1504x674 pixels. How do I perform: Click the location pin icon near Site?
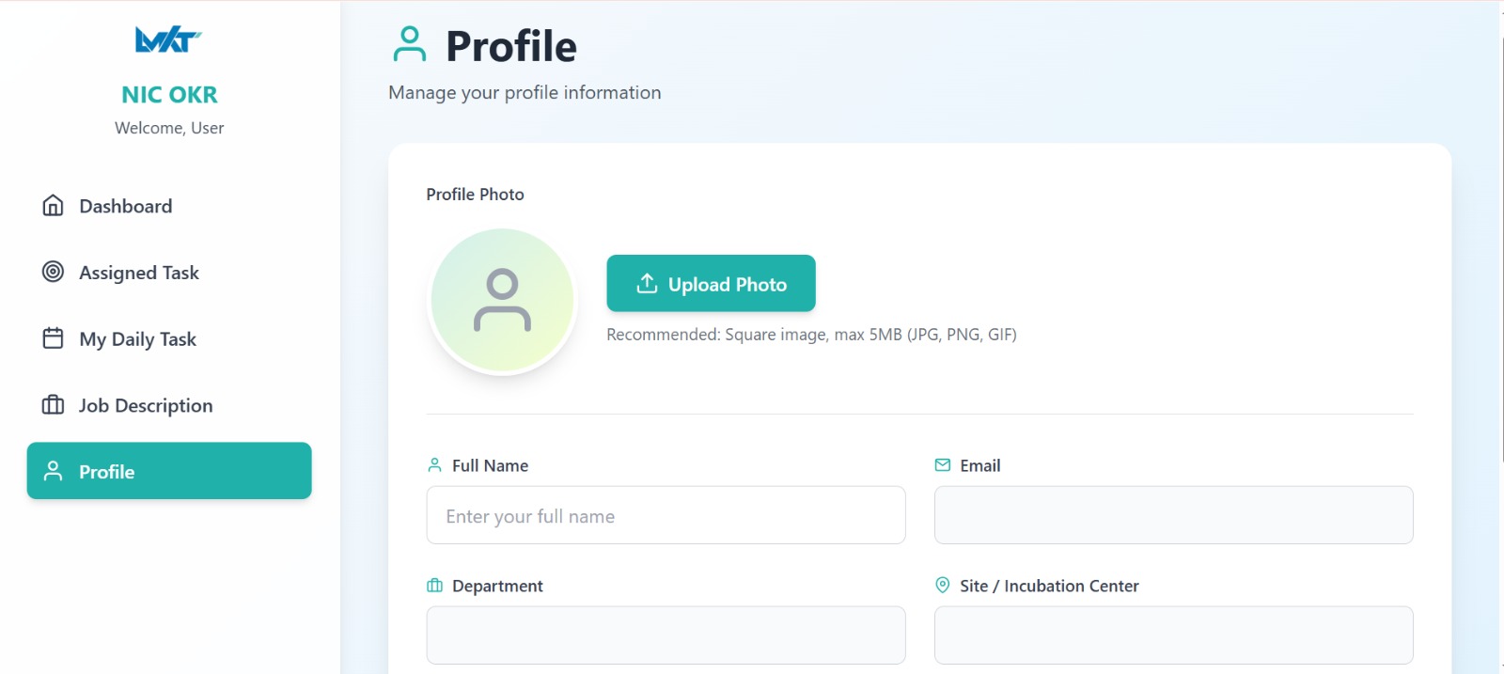point(943,585)
